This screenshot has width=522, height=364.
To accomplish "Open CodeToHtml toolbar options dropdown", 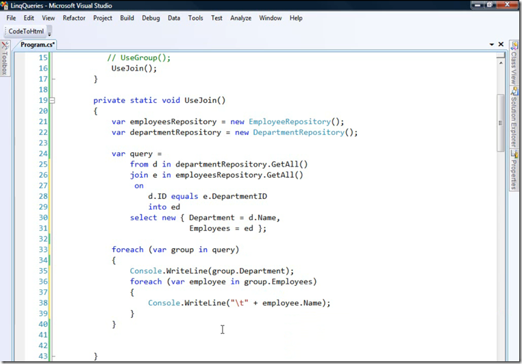I will coord(49,34).
